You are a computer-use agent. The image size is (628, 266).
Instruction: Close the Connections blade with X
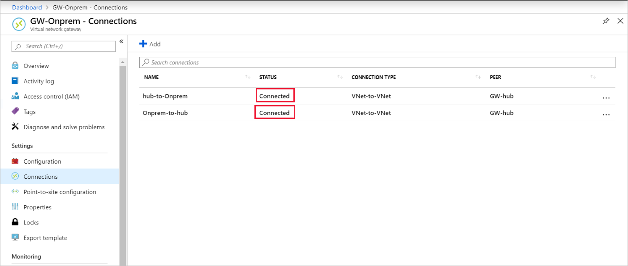[x=620, y=21]
